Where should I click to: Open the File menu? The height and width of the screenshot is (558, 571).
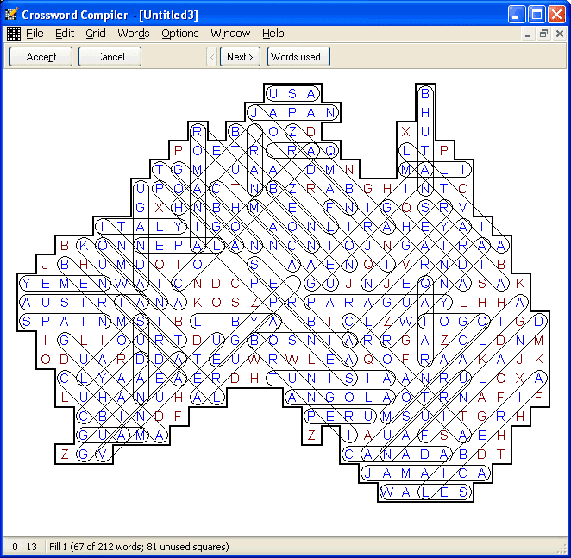[35, 34]
